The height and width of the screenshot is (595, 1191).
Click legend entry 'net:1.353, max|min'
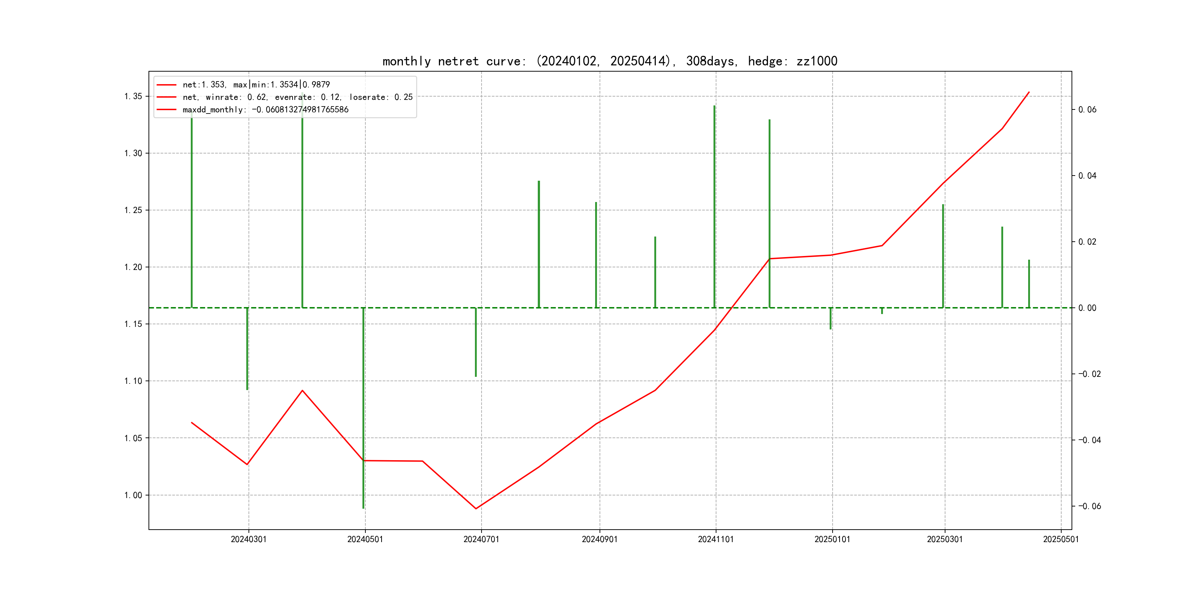click(x=256, y=84)
